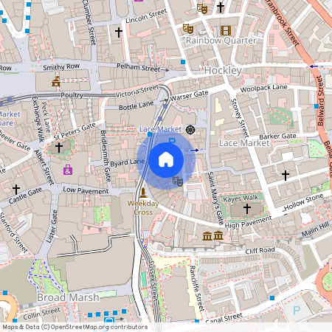Click the Weekday Cross monument icon
This screenshot has height=332, width=332.
(x=143, y=193)
